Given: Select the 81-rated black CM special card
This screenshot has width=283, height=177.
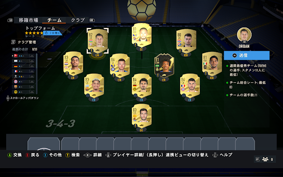Looking at the screenshot, I should [164, 66].
